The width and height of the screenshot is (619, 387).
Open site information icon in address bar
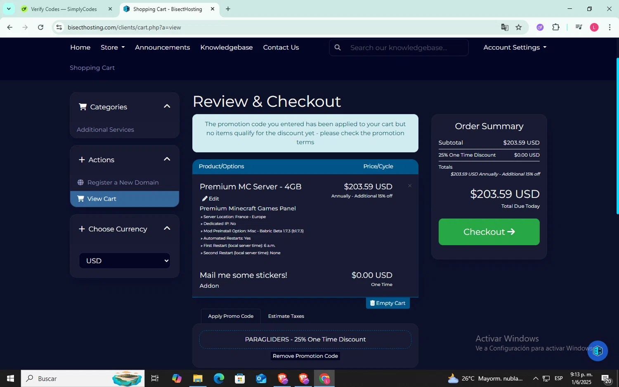point(59,27)
